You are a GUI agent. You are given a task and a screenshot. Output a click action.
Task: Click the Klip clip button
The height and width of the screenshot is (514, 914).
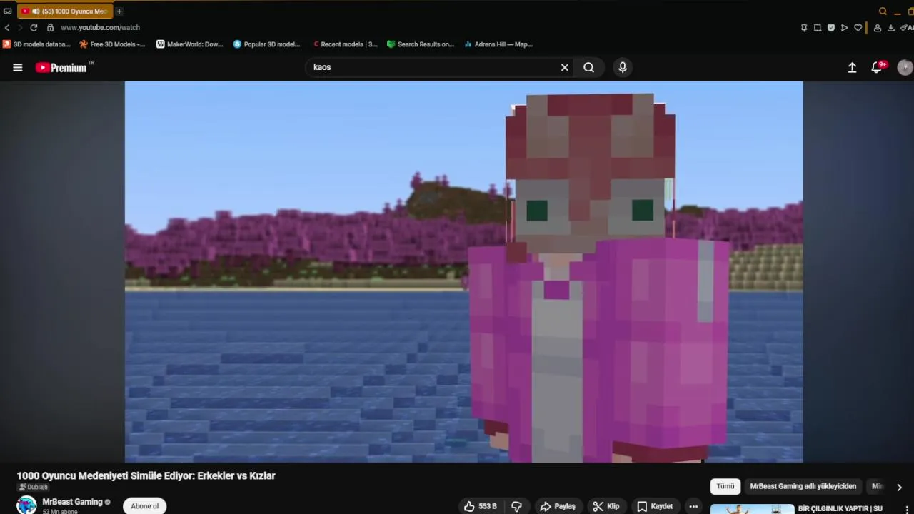[x=606, y=506]
